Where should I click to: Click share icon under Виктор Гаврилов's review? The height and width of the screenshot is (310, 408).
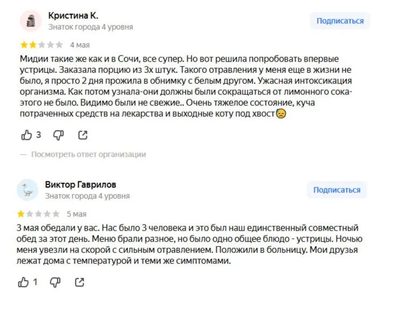[79, 282]
